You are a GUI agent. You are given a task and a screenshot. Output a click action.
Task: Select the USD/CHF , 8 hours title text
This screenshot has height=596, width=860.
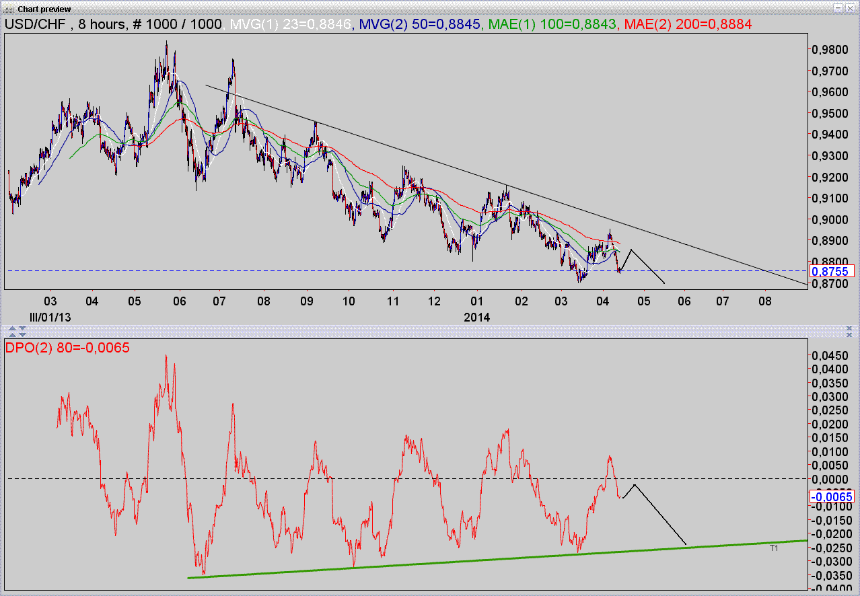pyautogui.click(x=66, y=24)
